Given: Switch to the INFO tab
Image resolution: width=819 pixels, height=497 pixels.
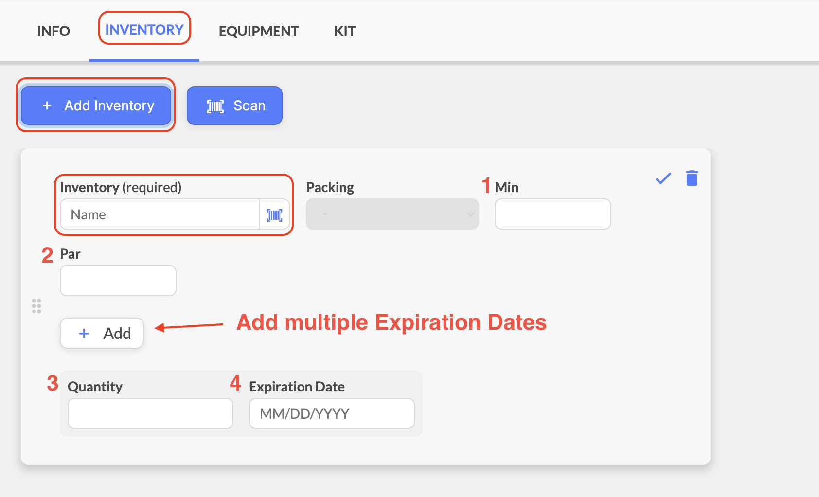Looking at the screenshot, I should 53,31.
